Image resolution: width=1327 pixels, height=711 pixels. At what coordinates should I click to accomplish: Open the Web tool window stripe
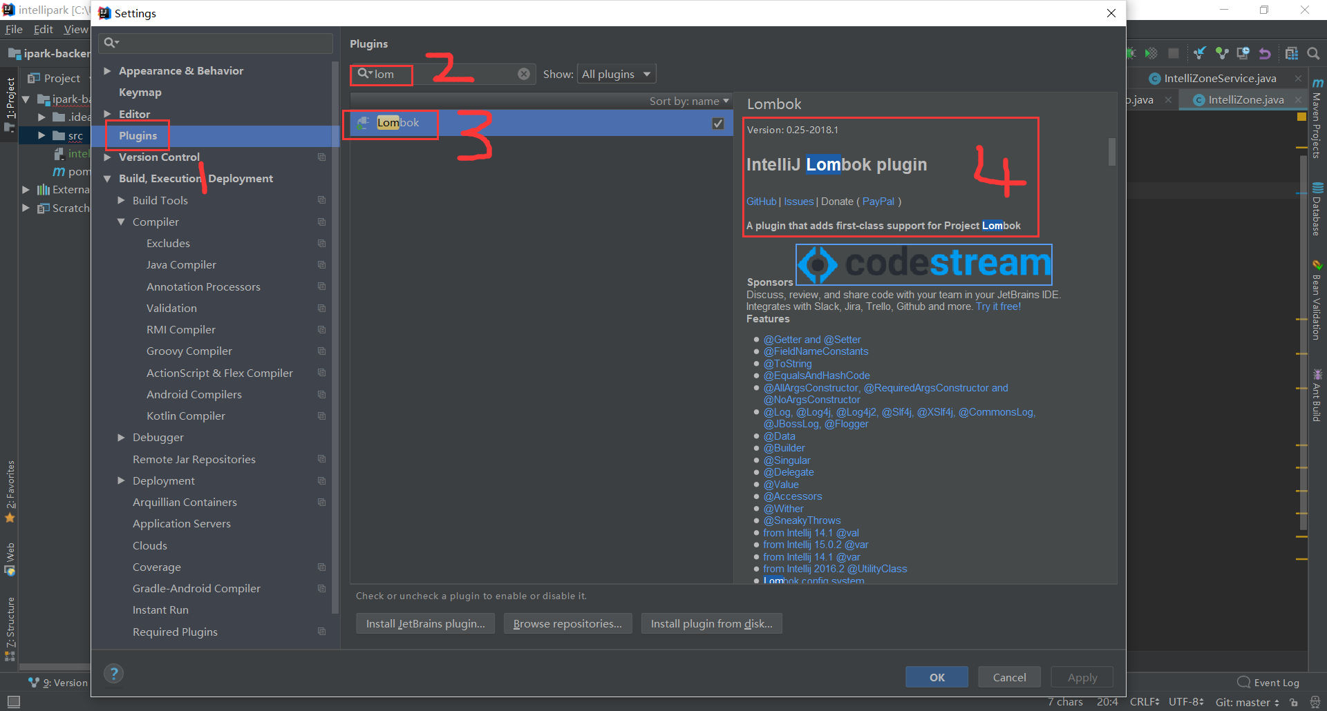tap(10, 559)
